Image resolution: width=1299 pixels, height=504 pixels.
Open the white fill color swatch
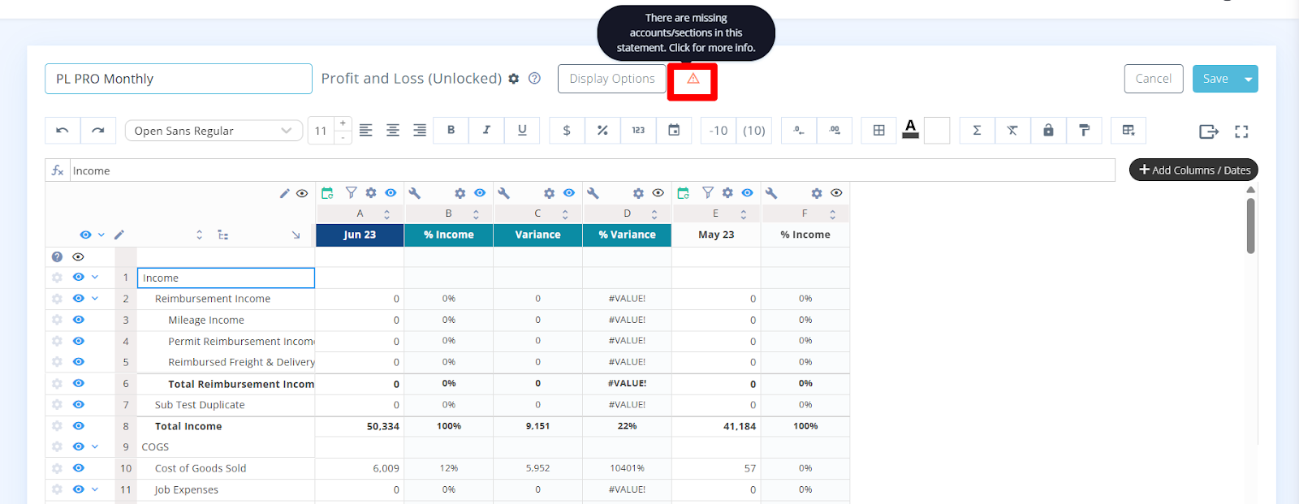pos(936,131)
